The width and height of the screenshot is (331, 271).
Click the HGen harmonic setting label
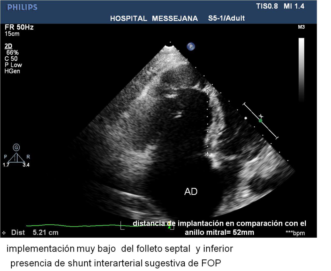[x=12, y=71]
